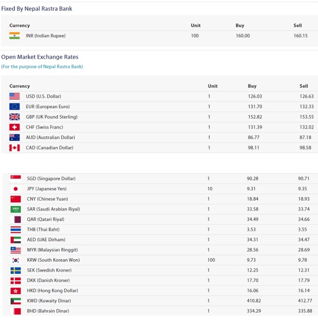Click the Australia flag icon
318x325 pixels.
15,137
